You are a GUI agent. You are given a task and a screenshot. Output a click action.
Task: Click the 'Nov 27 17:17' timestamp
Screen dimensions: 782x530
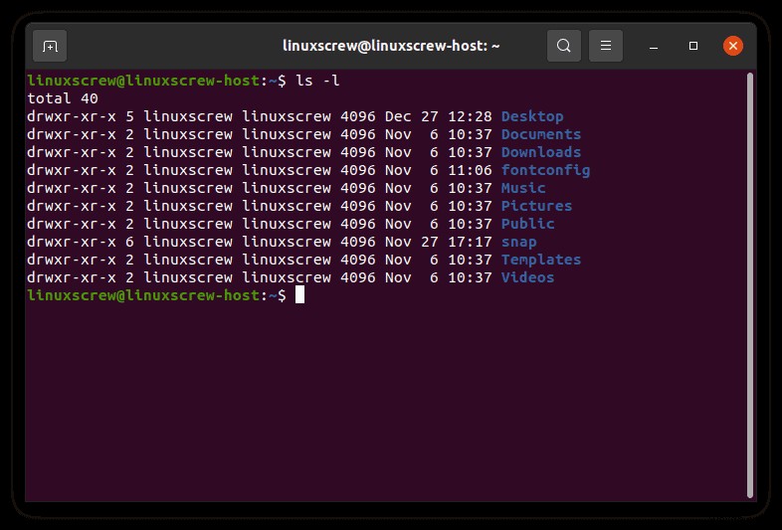[x=439, y=243]
